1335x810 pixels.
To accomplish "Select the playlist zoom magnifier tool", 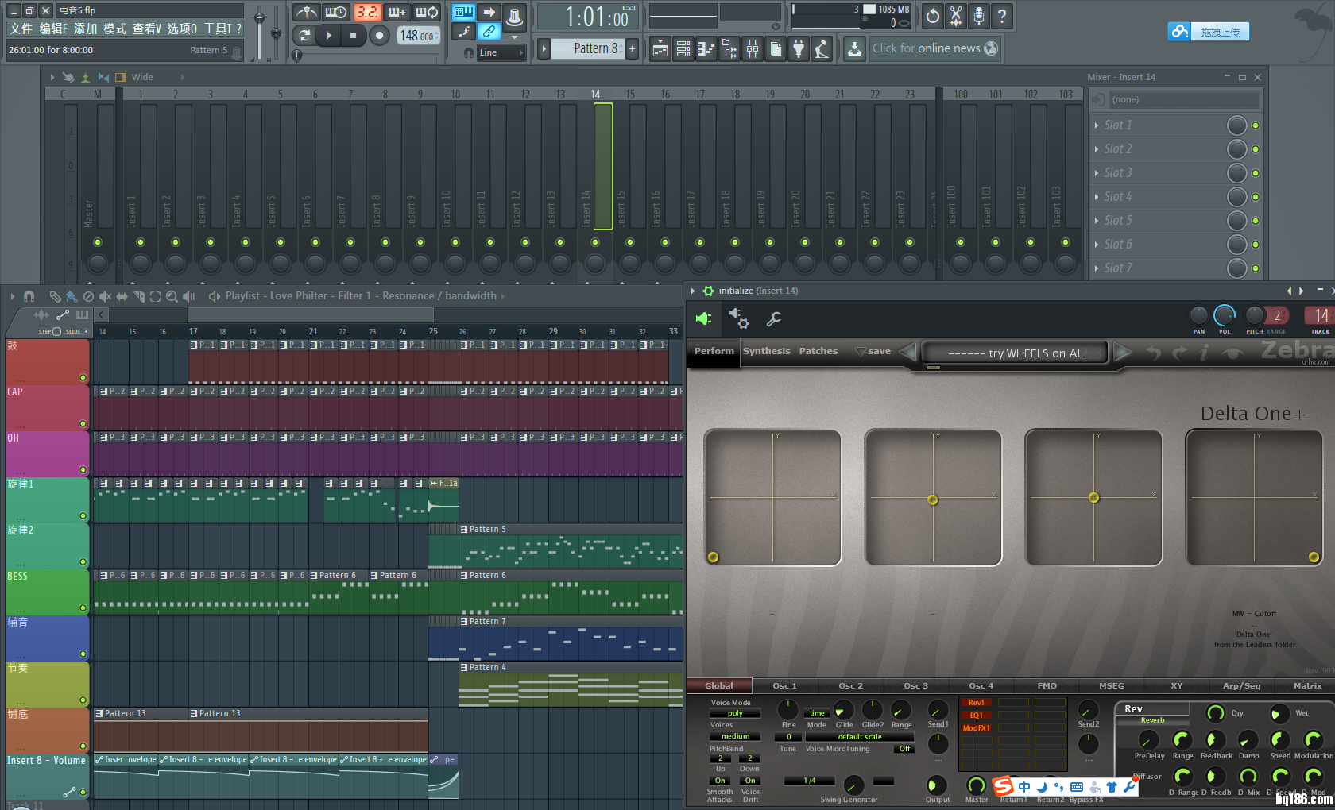I will click(x=172, y=296).
